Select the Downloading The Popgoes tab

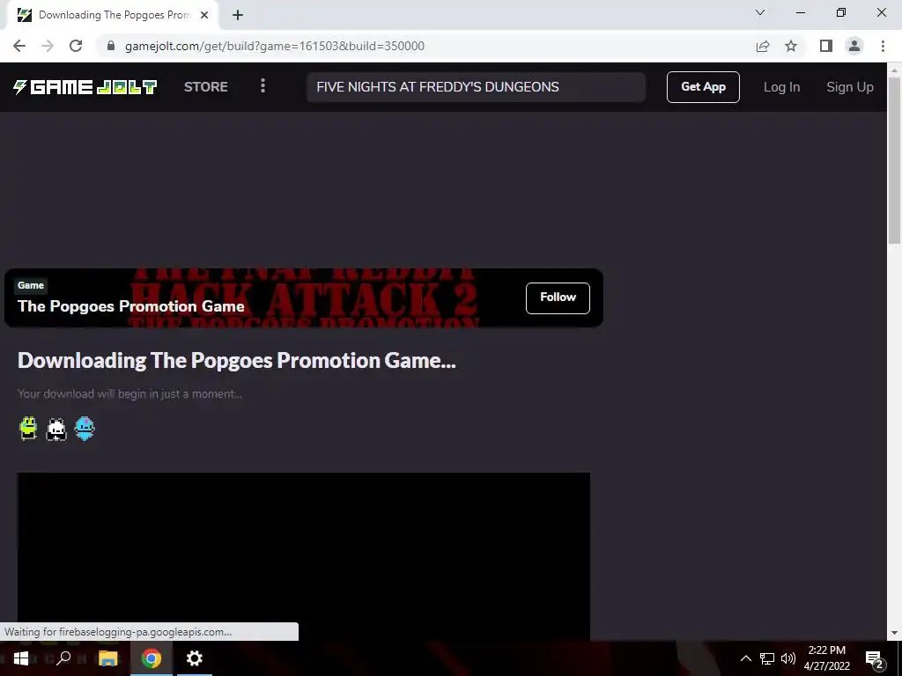point(114,15)
